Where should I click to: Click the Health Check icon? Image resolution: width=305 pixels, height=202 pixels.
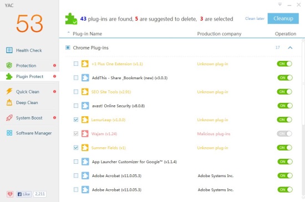9,50
